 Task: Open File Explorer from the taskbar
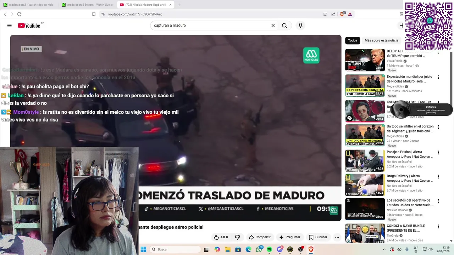[228, 249]
